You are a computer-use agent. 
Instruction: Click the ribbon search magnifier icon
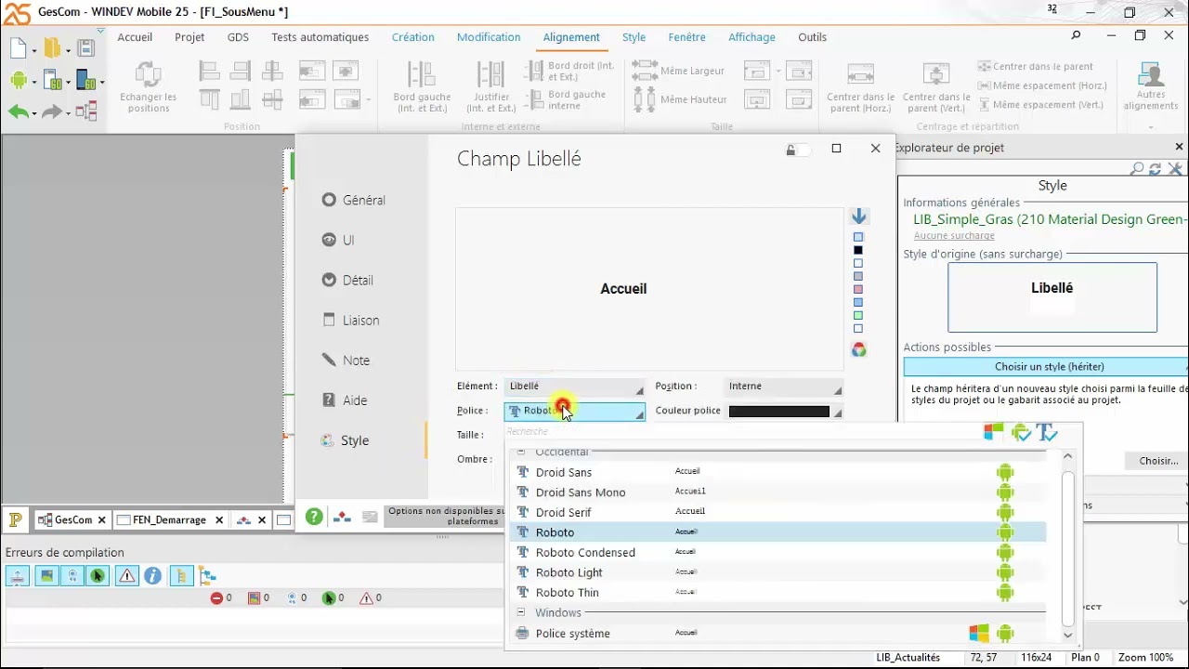coord(1076,36)
